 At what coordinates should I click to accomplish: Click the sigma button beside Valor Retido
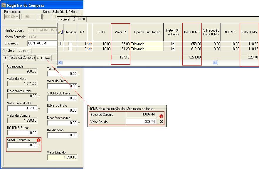(x=161, y=122)
